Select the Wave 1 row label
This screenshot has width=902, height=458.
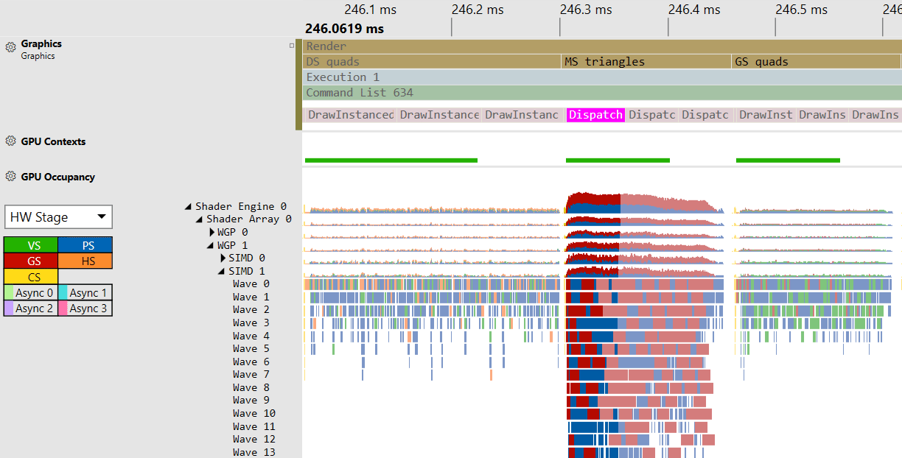(251, 297)
